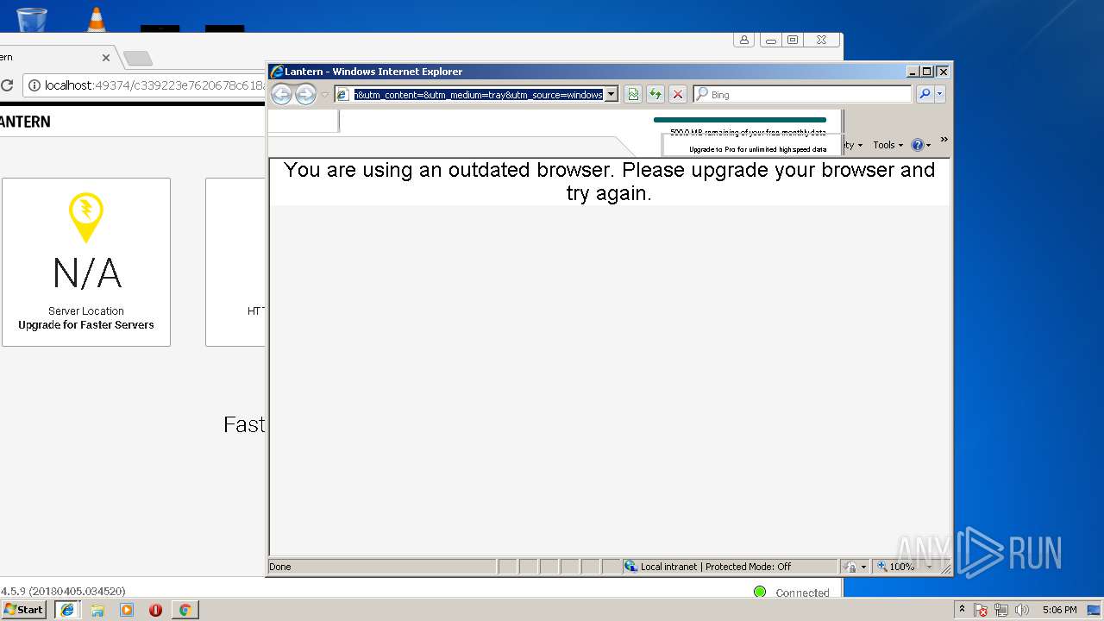Image resolution: width=1104 pixels, height=621 pixels.
Task: Open the Windows Start menu
Action: click(x=24, y=609)
